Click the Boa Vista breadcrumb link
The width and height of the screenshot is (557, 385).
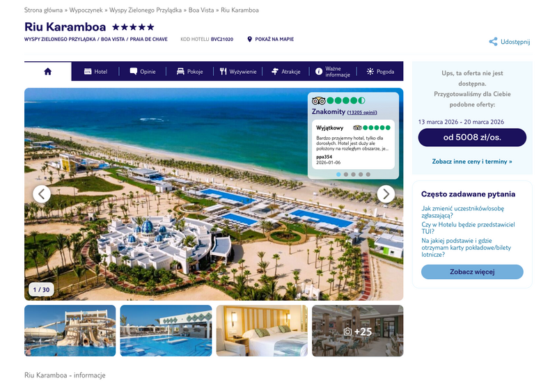201,10
